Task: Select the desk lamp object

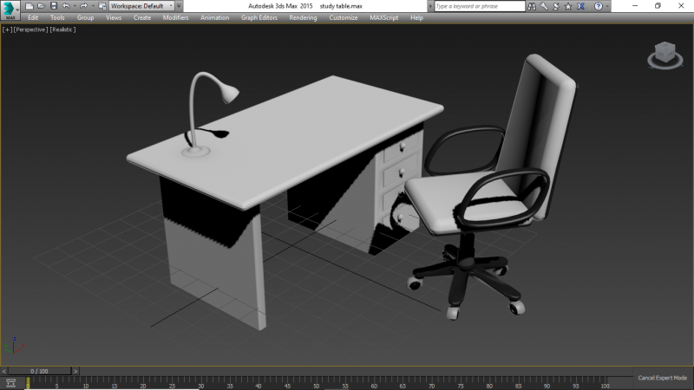Action: tap(208, 113)
